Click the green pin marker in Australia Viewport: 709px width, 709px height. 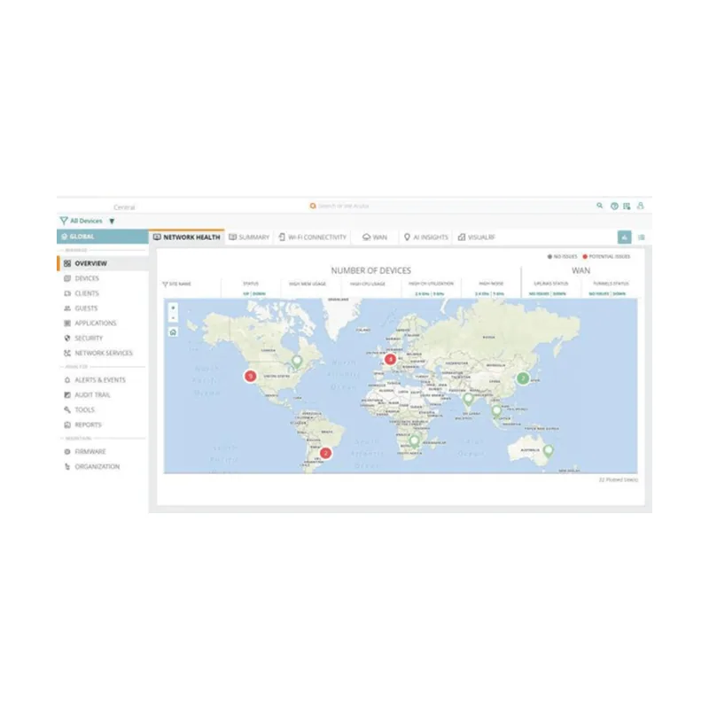(x=549, y=451)
